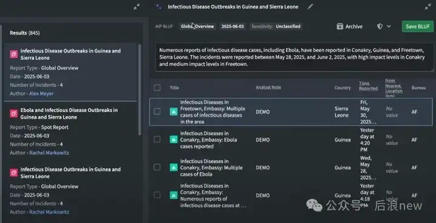Click the results list vertical scrollbar
436x223 pixels.
(140, 89)
